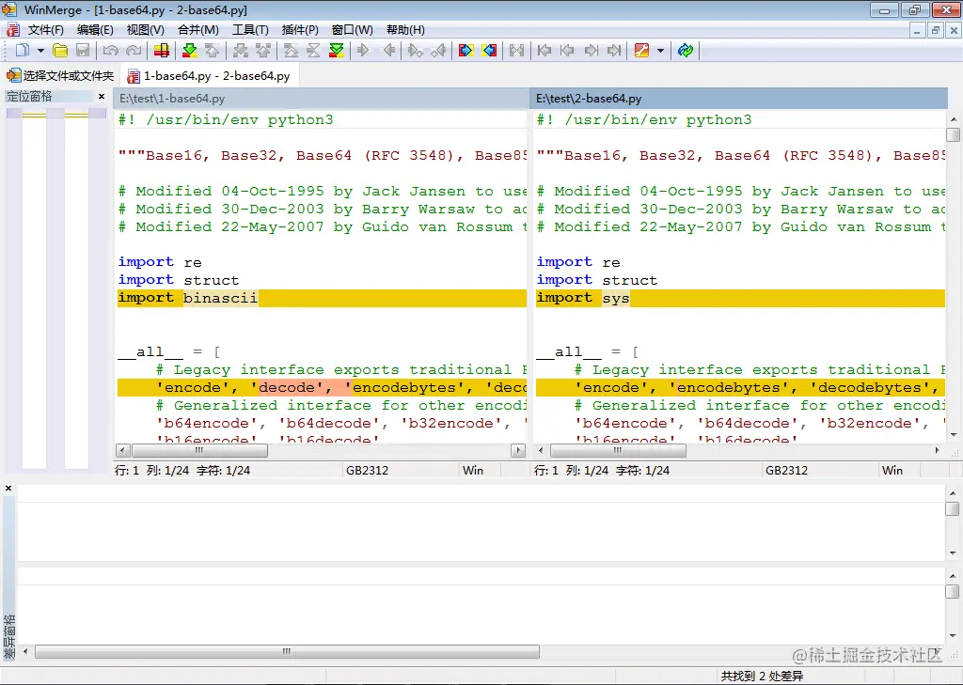Restore the inner document window (MDI restore)

(936, 30)
